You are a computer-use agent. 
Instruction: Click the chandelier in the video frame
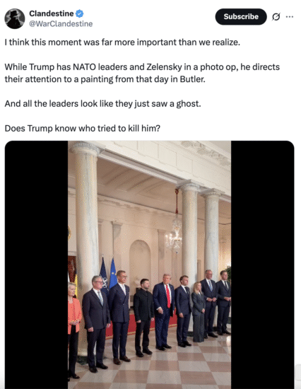click(x=174, y=234)
